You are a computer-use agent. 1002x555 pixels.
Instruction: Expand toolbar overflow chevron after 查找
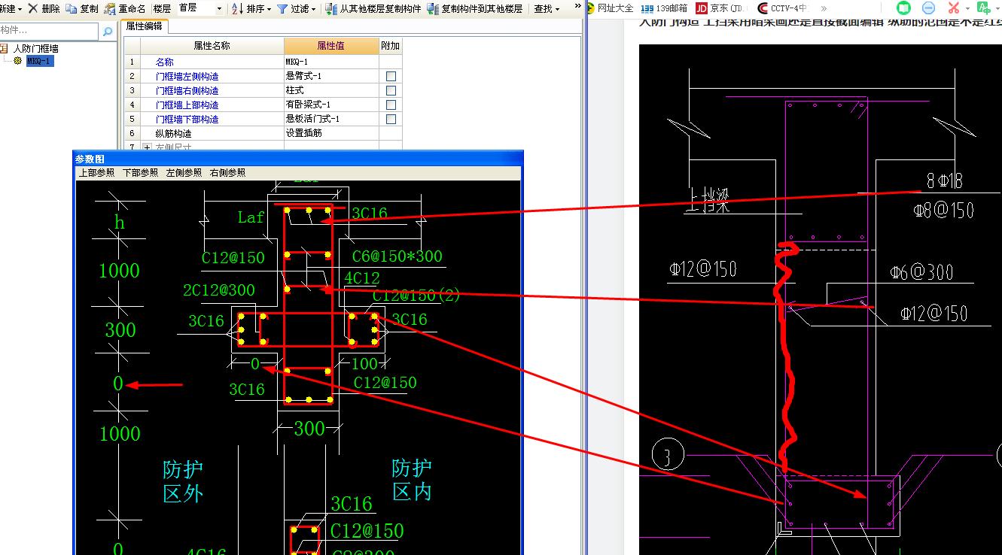coord(577,7)
